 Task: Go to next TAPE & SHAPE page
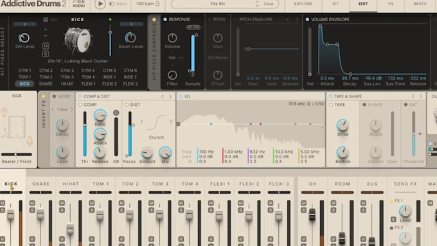pyautogui.click(x=421, y=96)
